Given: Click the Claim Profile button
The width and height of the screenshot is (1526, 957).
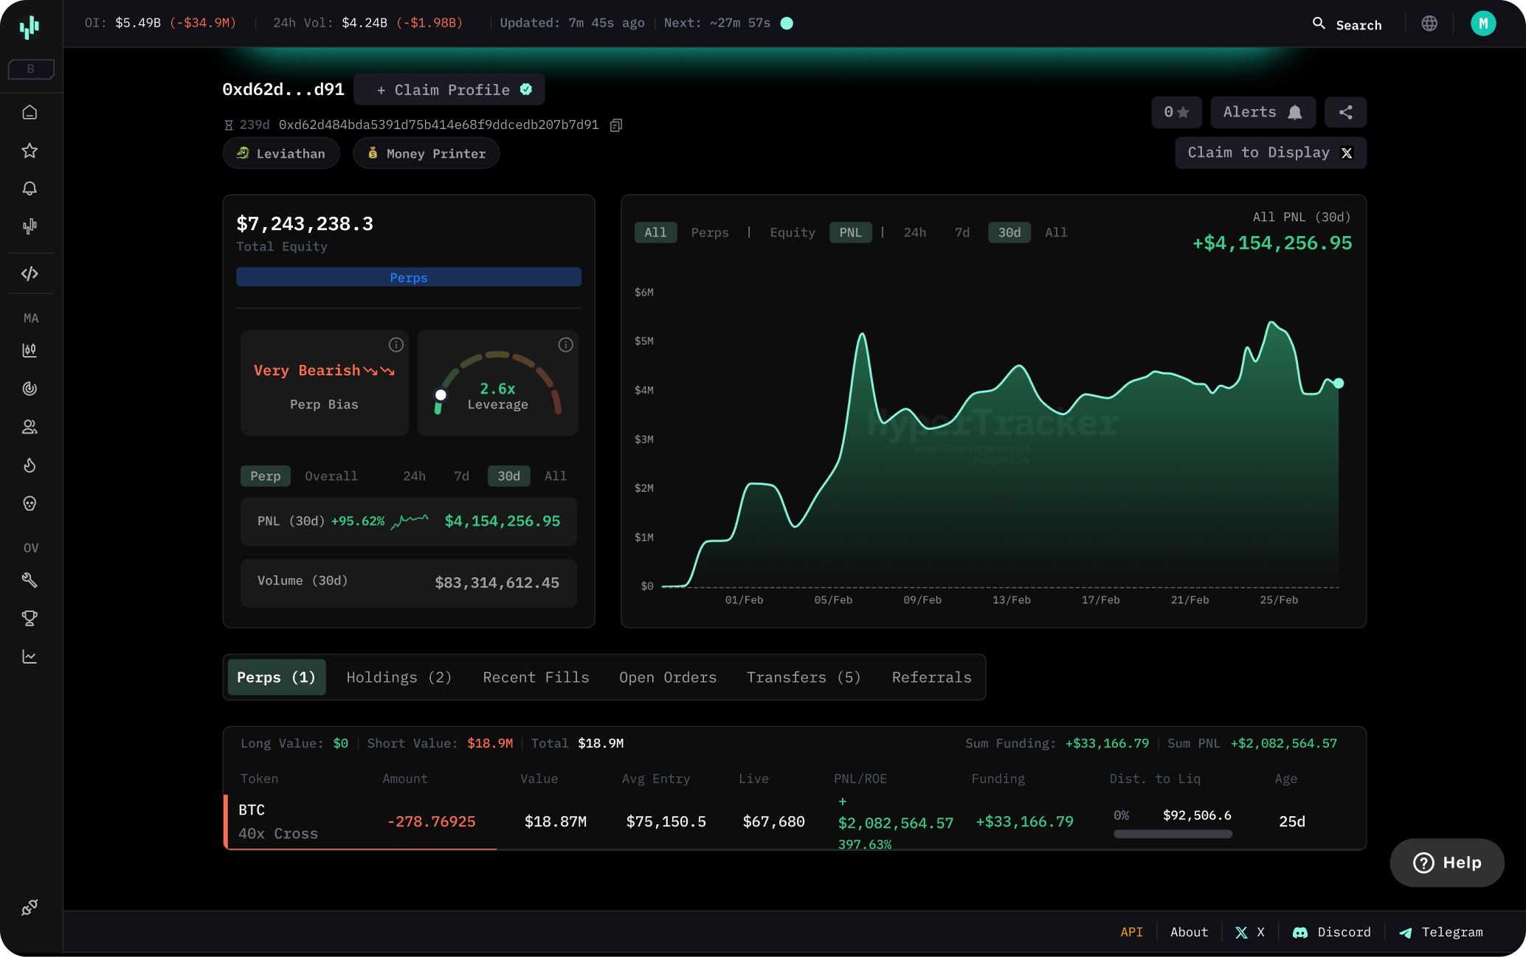Looking at the screenshot, I should pyautogui.click(x=449, y=89).
